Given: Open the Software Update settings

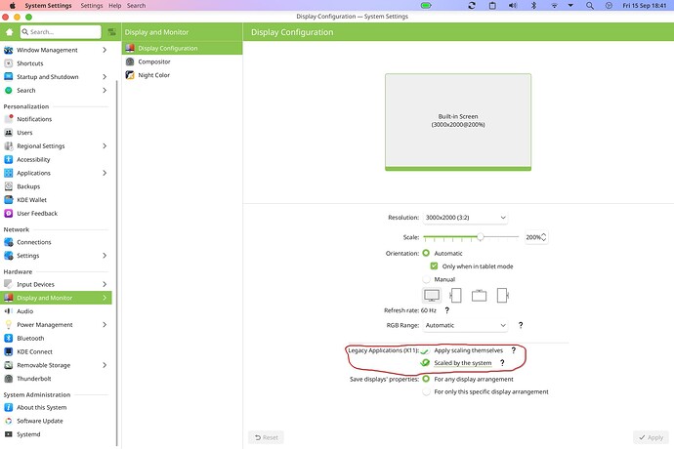Looking at the screenshot, I should [x=56, y=421].
